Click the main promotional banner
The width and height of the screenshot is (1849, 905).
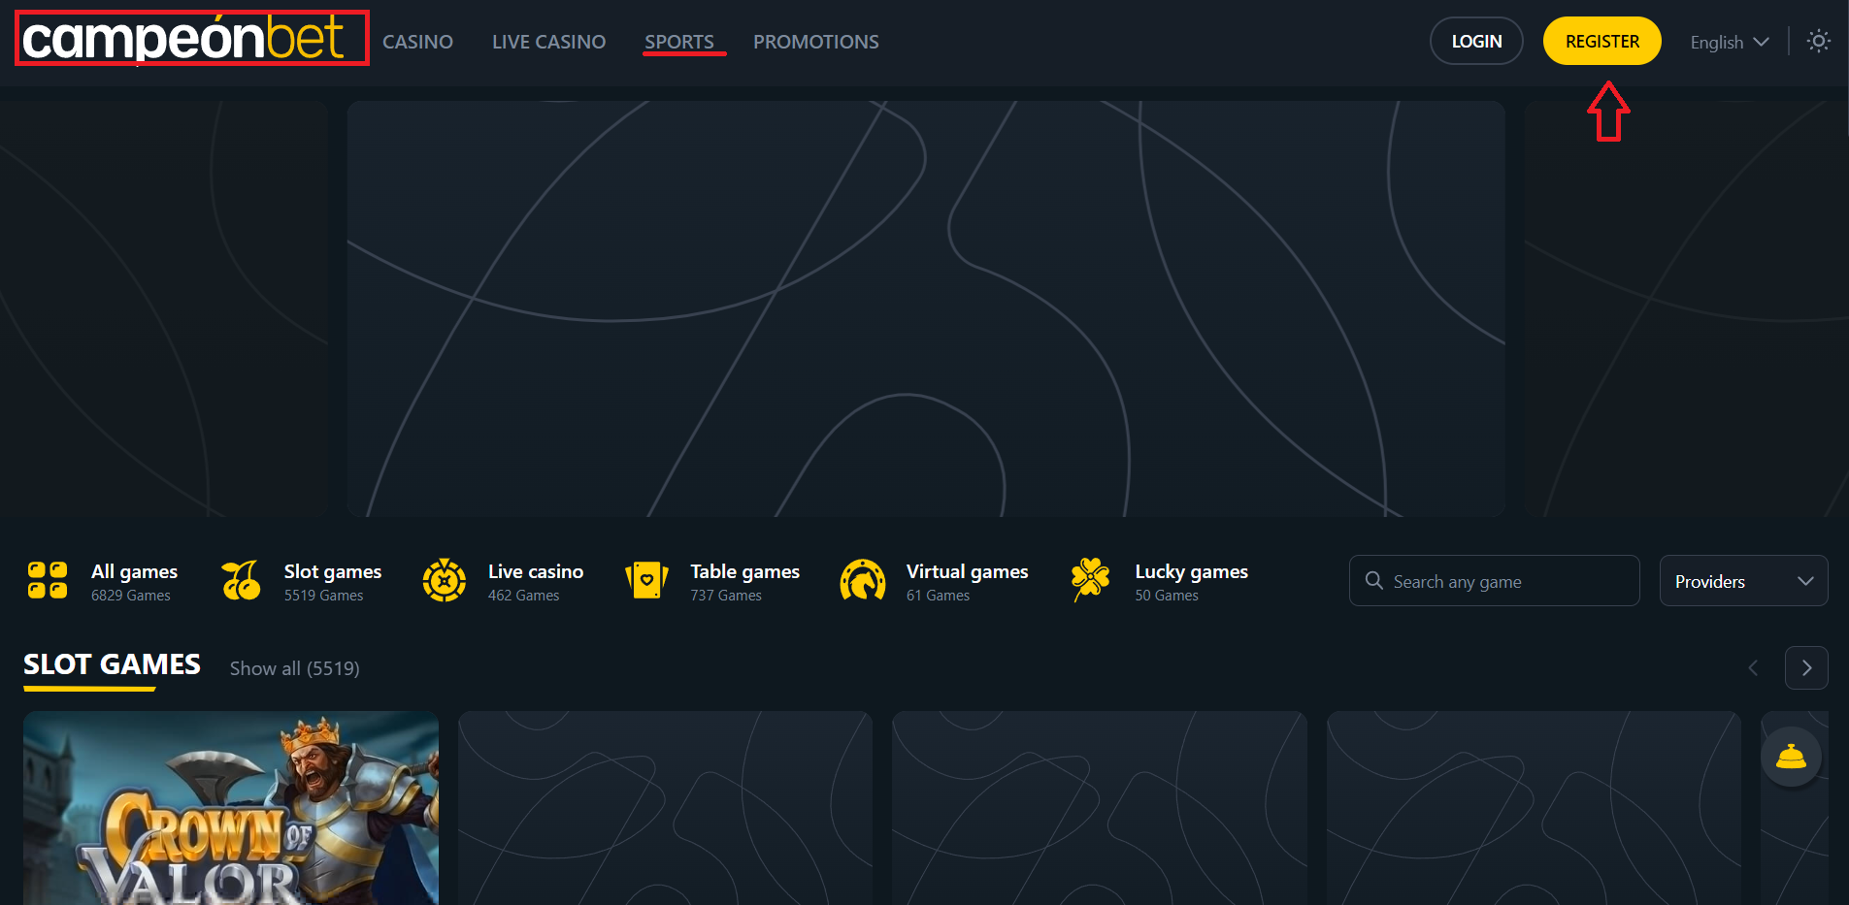[x=926, y=308]
